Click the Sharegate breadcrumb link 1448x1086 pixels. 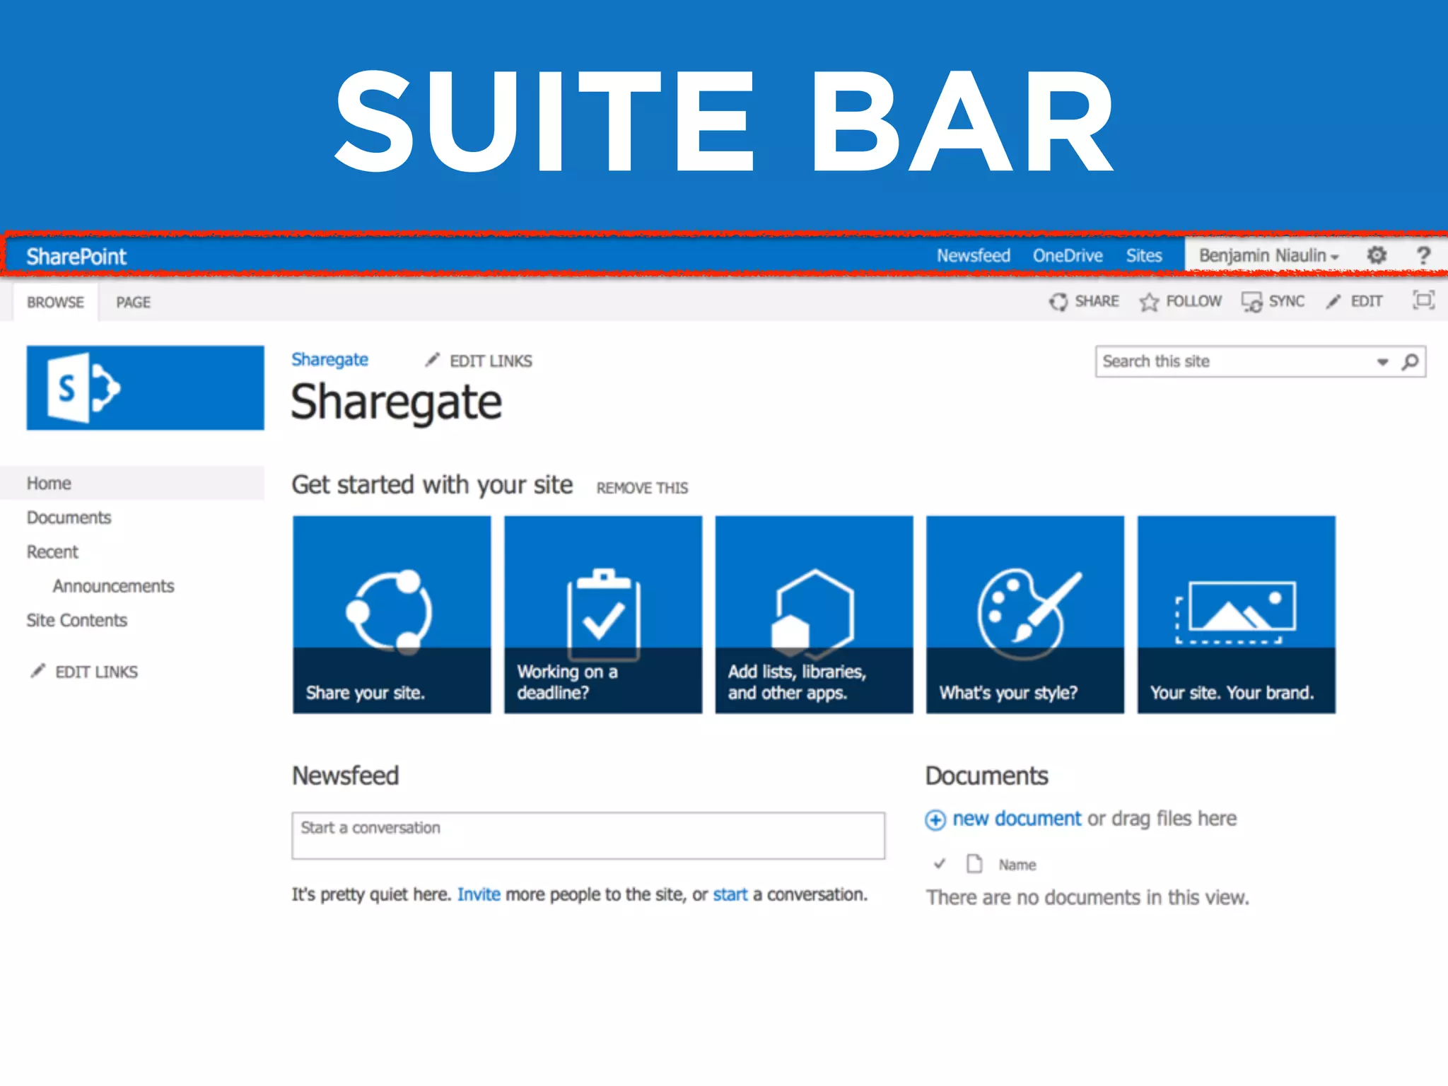click(329, 360)
